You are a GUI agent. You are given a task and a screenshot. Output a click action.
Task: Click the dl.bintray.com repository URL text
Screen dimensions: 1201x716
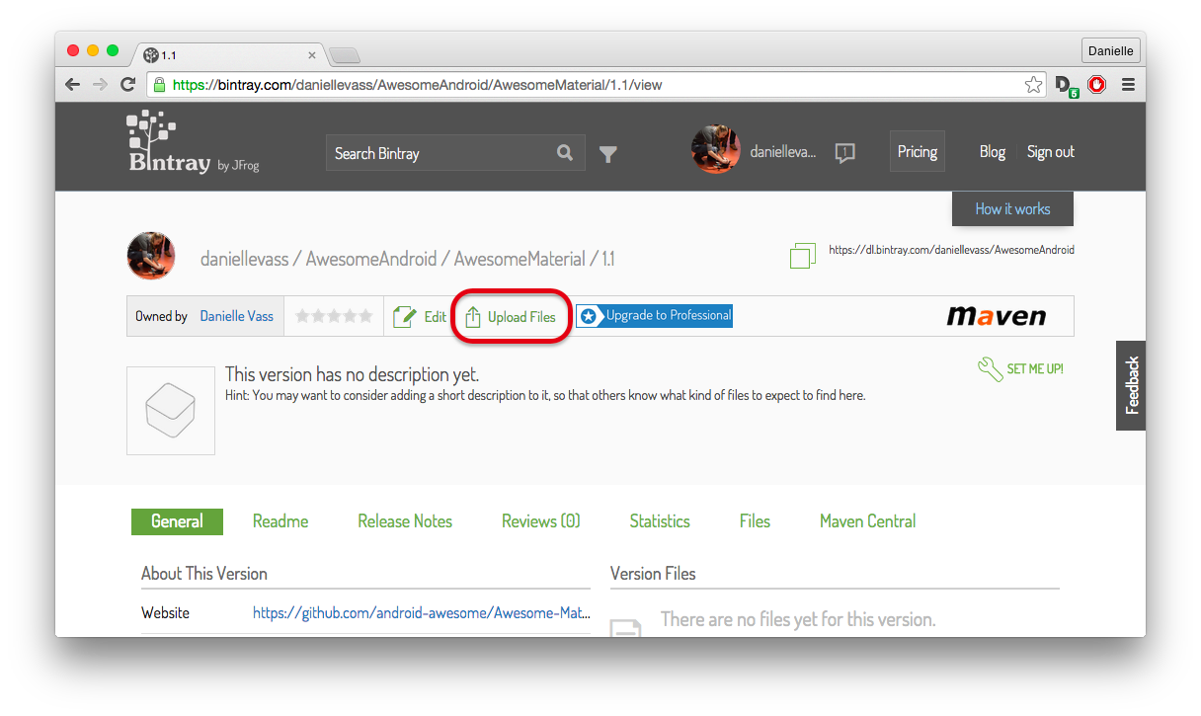(951, 250)
